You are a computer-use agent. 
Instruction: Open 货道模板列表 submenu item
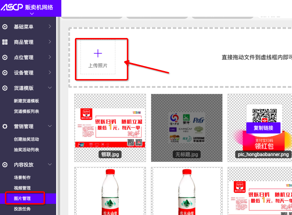pos(26,112)
